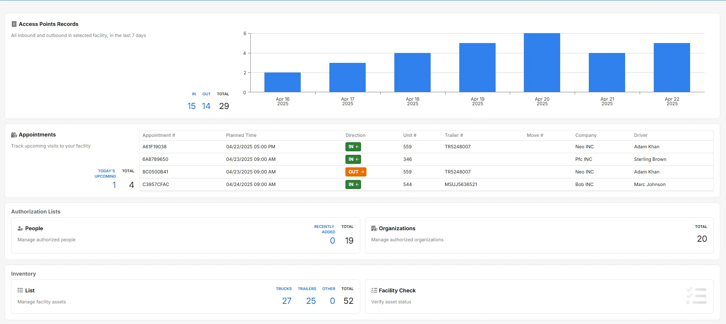Click company Bob INC
Screen dimensions: 726x324
(x=584, y=184)
